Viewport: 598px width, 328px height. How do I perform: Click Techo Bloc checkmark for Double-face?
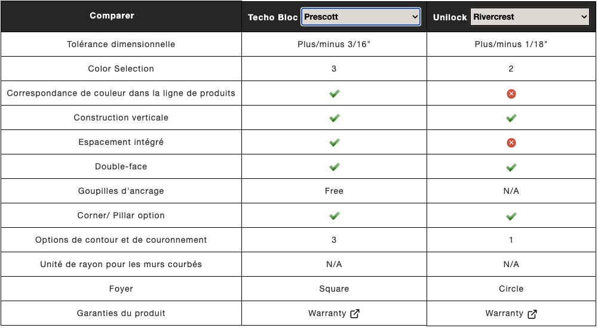coord(334,166)
